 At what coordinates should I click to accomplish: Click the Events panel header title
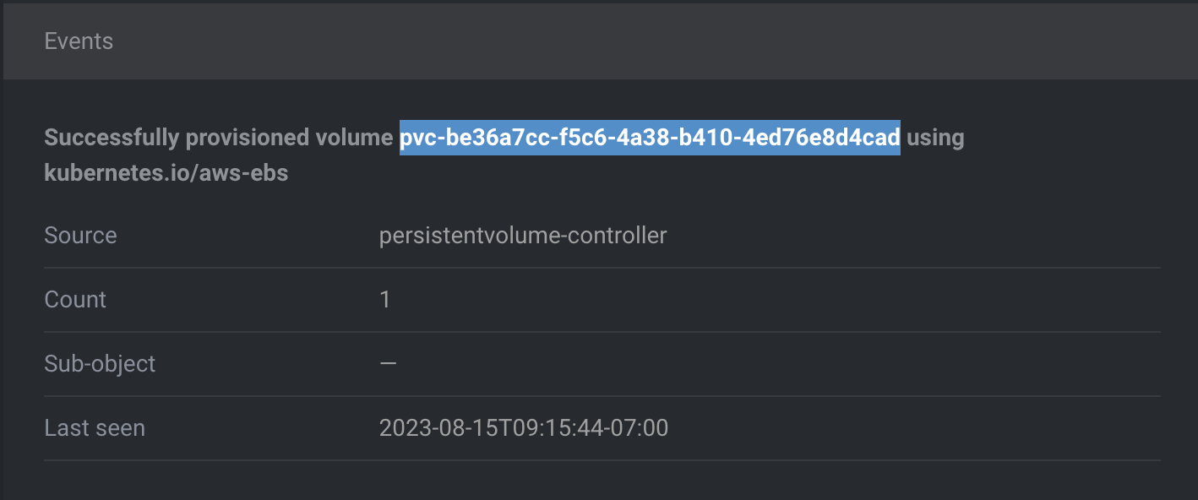(x=79, y=41)
